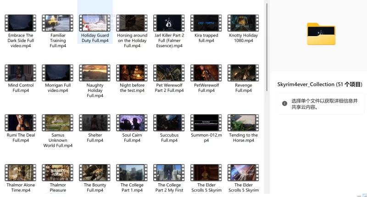Screen dimensions: 367x197
Task: Select PetWerewolf Full.mp4 video icon
Action: (206, 73)
